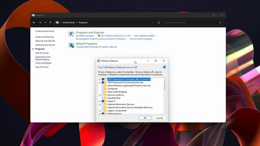Open How to install a program link
The image size is (260, 146).
141,39
